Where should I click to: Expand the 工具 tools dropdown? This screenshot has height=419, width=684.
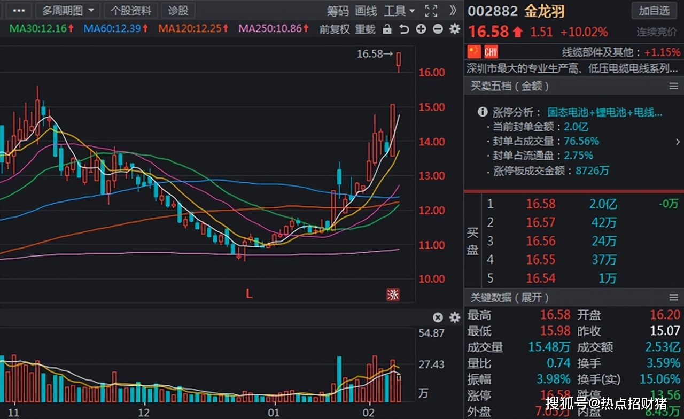399,11
